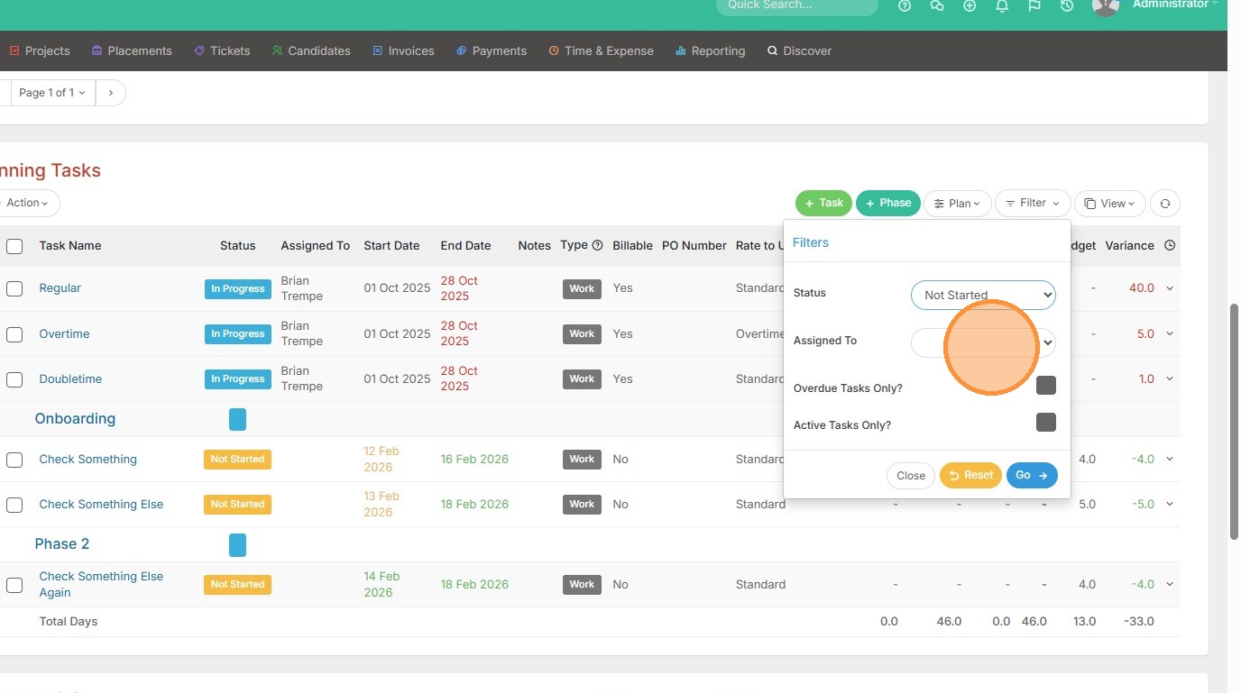Open the Action dropdown
Image resolution: width=1241 pixels, height=693 pixels.
pyautogui.click(x=28, y=203)
